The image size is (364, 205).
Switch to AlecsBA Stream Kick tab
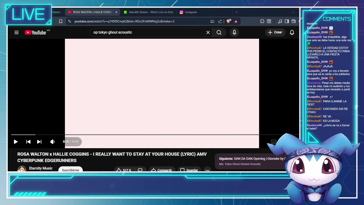tap(148, 12)
